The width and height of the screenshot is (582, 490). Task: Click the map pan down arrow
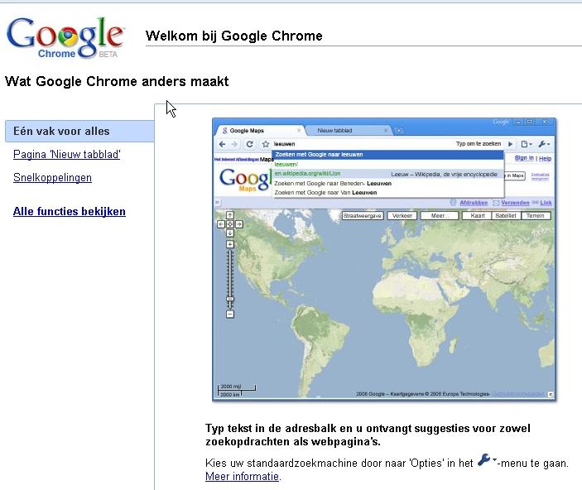click(230, 233)
